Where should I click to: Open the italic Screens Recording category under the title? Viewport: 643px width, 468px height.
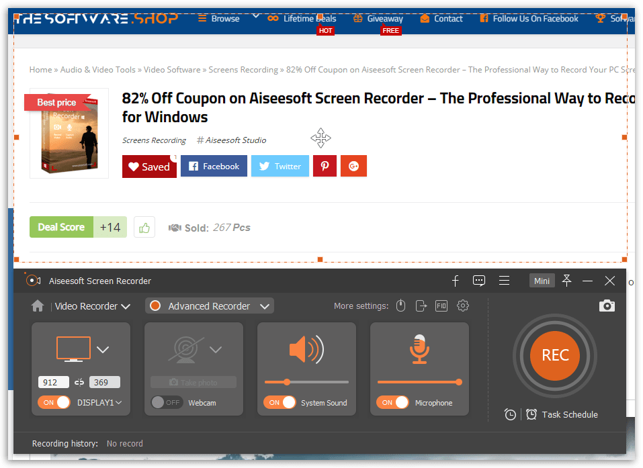pyautogui.click(x=154, y=140)
